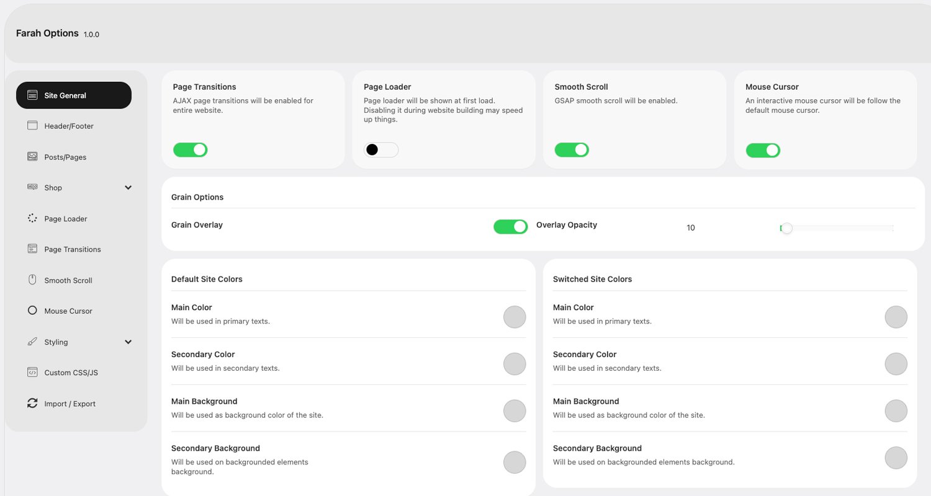Open the Header/Footer settings icon
Viewport: 931px width, 496px height.
click(32, 125)
